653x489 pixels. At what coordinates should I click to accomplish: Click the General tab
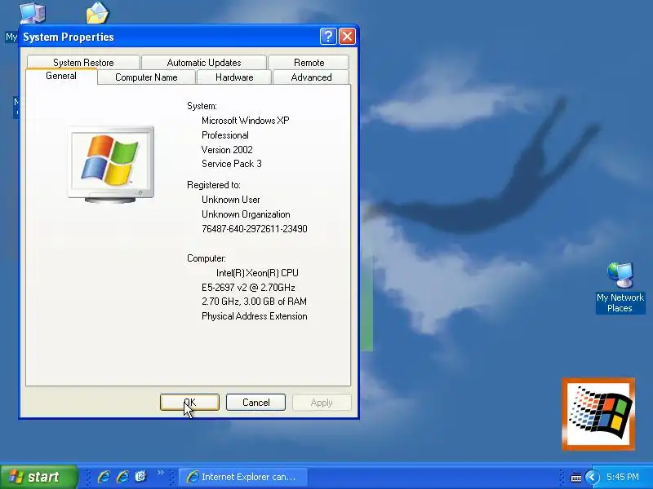pos(61,76)
